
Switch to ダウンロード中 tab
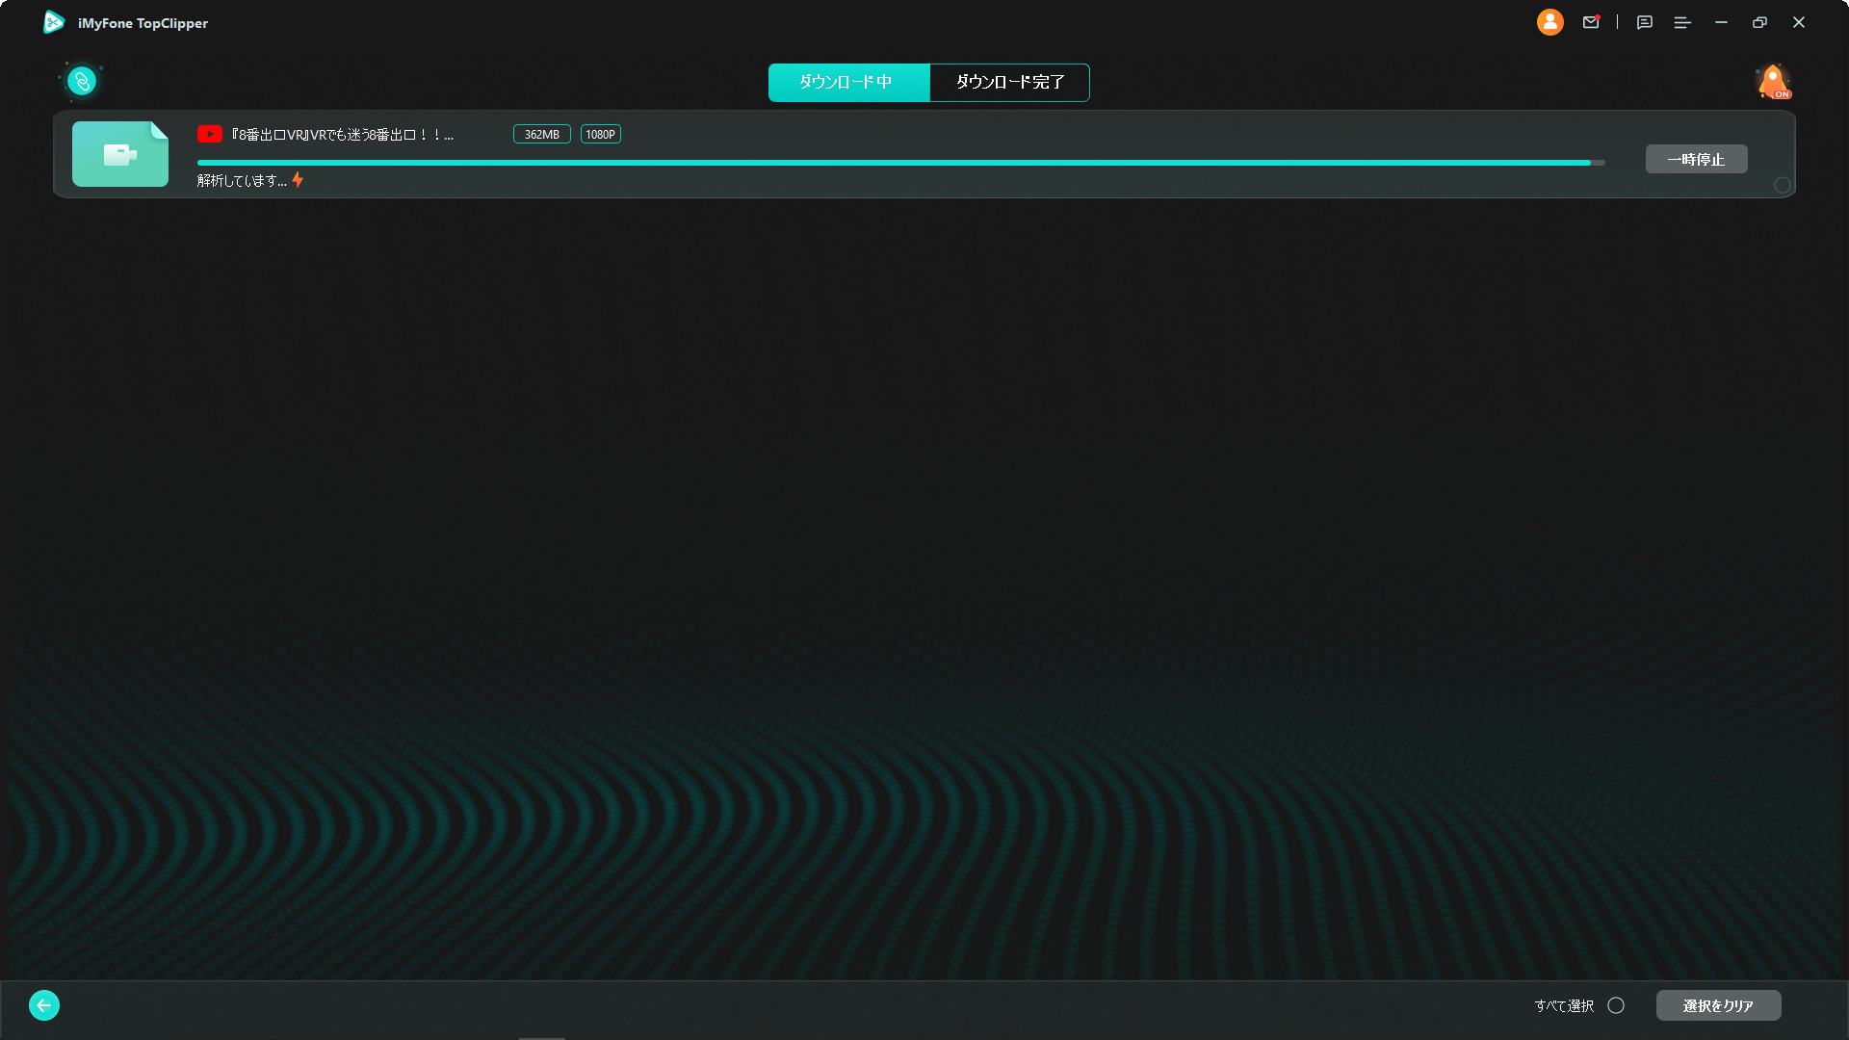848,83
